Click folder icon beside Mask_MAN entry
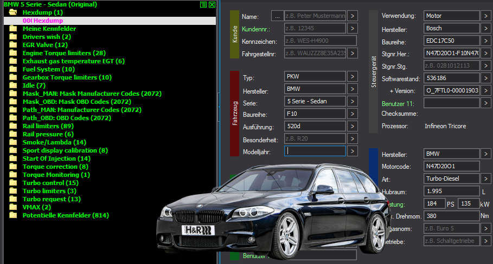This screenshot has height=264, width=493. pos(13,94)
